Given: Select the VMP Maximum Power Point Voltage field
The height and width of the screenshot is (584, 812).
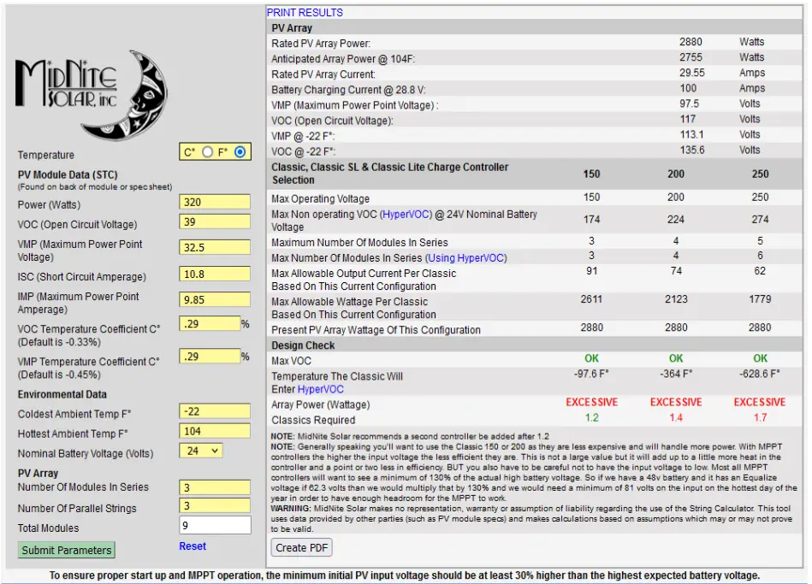Looking at the screenshot, I should click(x=215, y=248).
